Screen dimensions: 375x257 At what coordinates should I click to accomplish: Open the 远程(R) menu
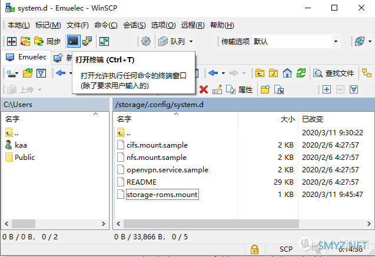coord(193,25)
